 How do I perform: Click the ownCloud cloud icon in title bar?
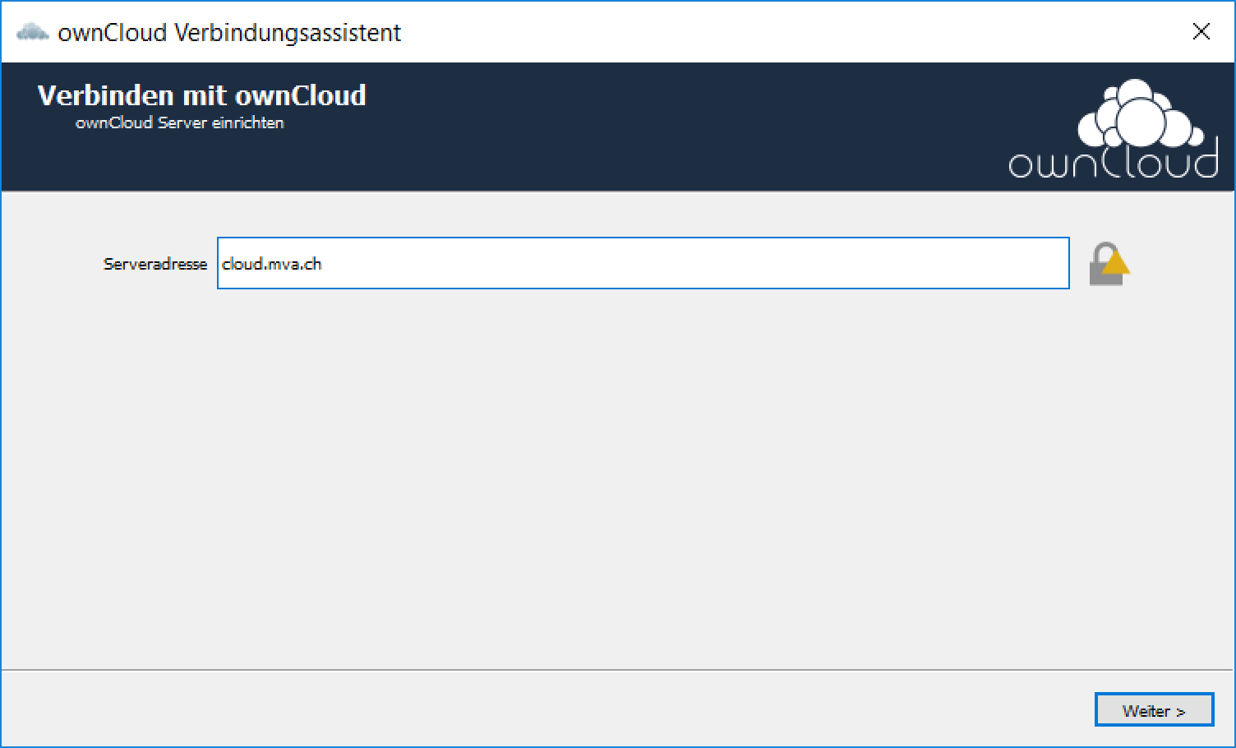pos(33,32)
